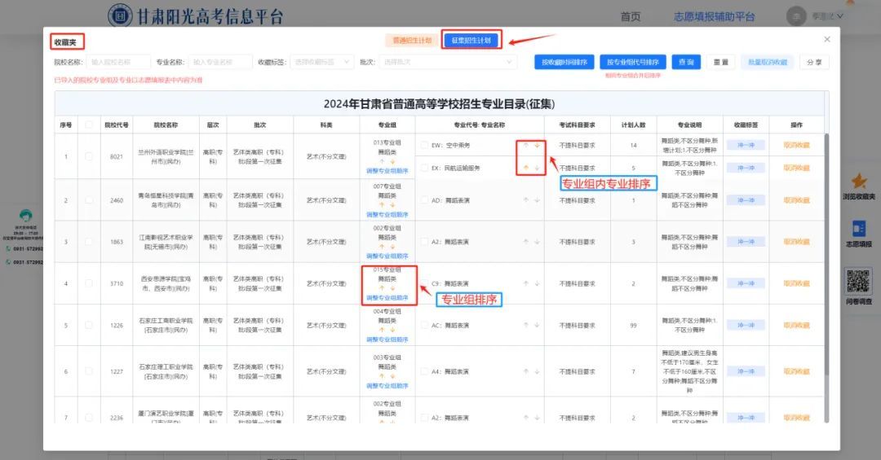Open the 志愿填报 sidebar icon
881x460 pixels.
pyautogui.click(x=858, y=228)
